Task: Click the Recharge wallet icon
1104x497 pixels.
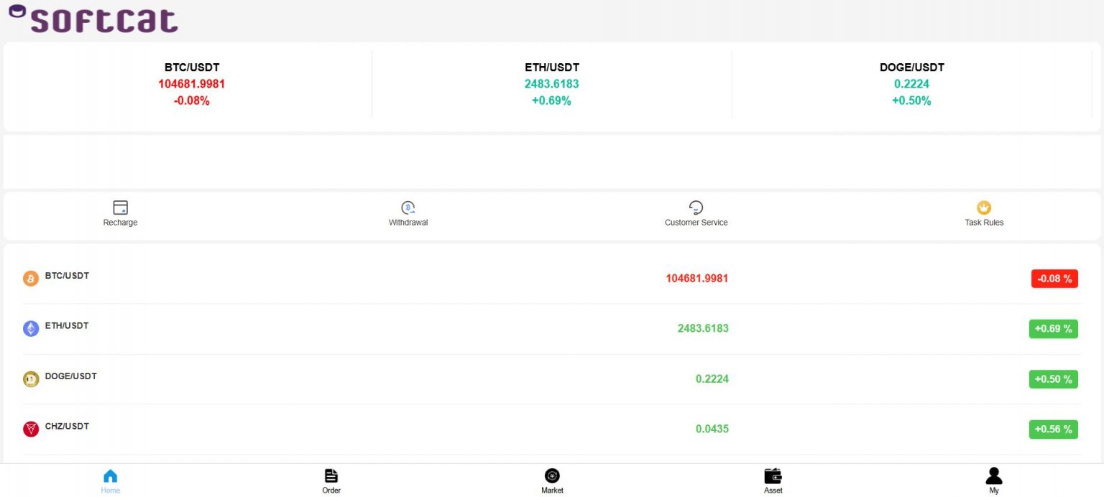Action: [120, 208]
